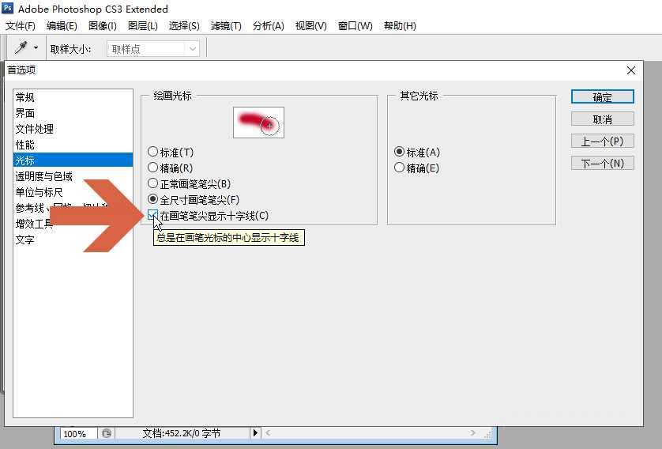
Task: Select 精确(R) painting cursor option
Action: pos(153,168)
